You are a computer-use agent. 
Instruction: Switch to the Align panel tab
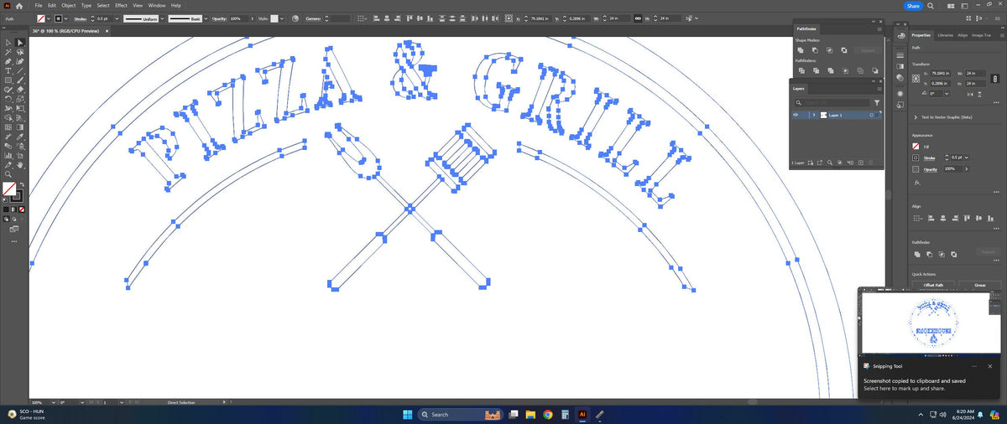tap(963, 35)
